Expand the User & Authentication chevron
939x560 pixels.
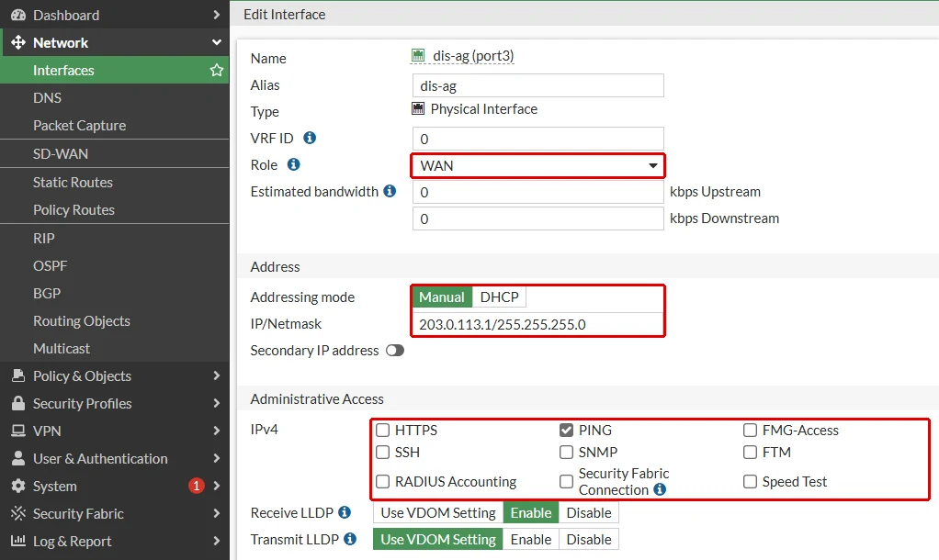point(217,458)
